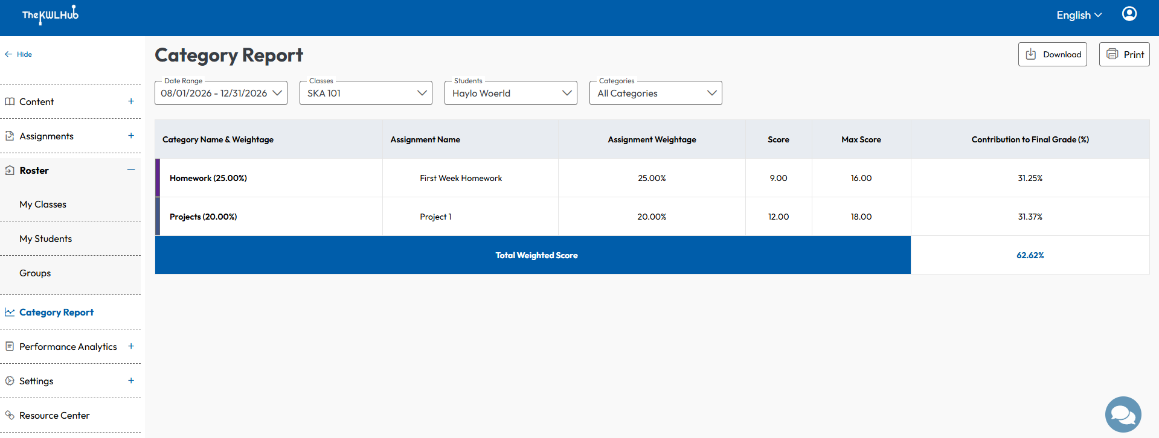Image resolution: width=1159 pixels, height=438 pixels.
Task: Click purple Homework category color bar
Action: pos(158,178)
